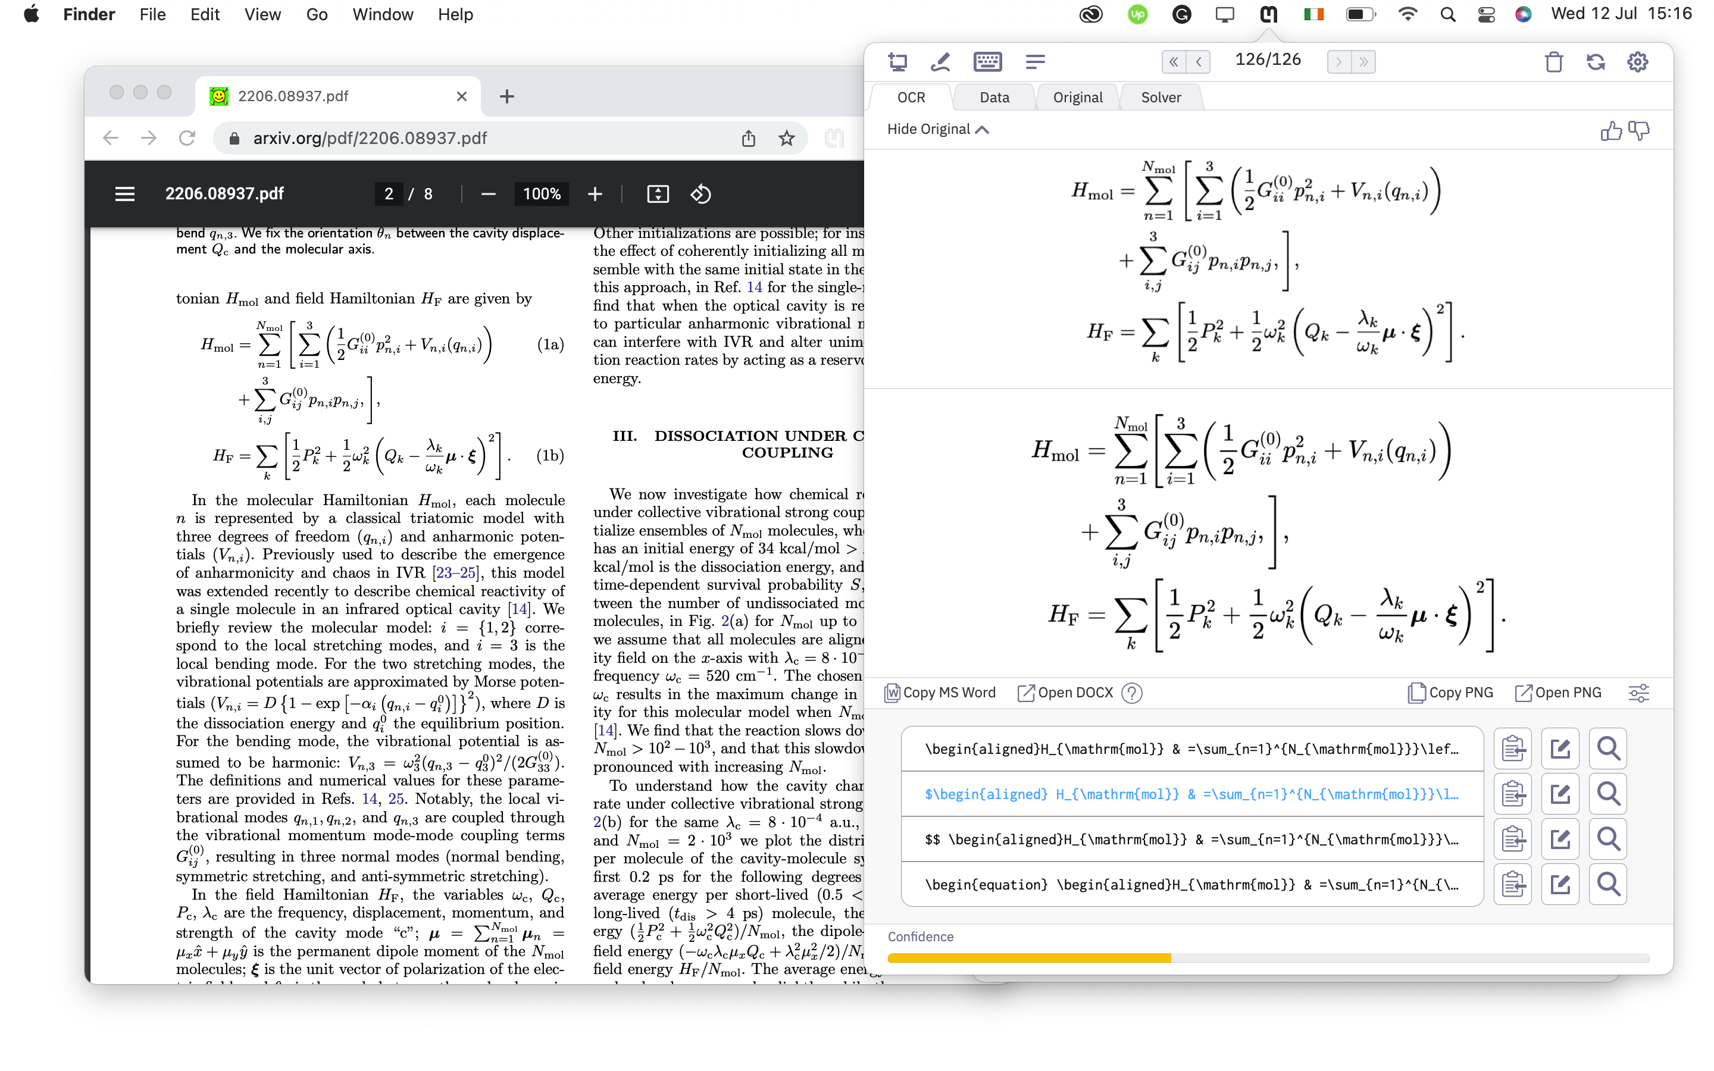Copy the \begin{equation} LaTeX row to clipboard
Image resolution: width=1714 pixels, height=1071 pixels.
pos(1512,884)
